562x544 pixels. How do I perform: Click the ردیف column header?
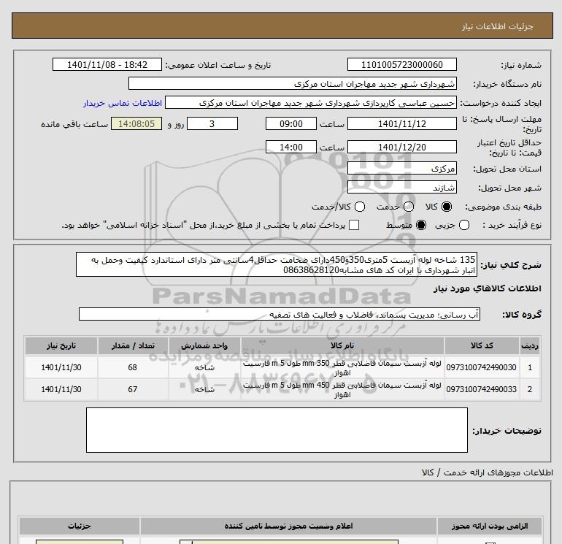coord(530,345)
